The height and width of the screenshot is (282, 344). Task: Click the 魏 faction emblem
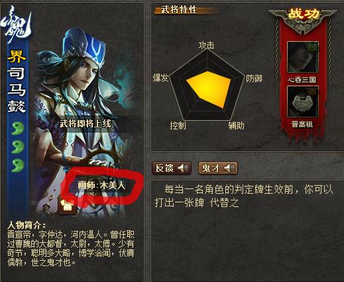click(16, 24)
